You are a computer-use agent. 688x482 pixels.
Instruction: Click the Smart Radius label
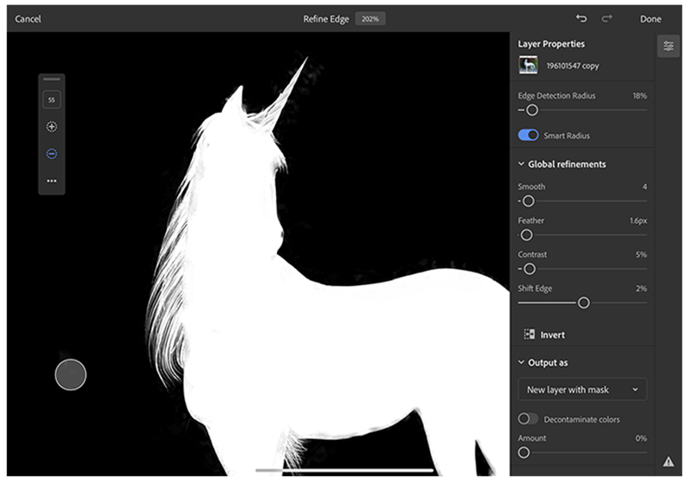(567, 136)
